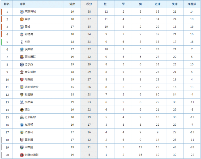Click the 进球 column header
Image resolution: width=201 pixels, height=159 pixels.
click(157, 4)
